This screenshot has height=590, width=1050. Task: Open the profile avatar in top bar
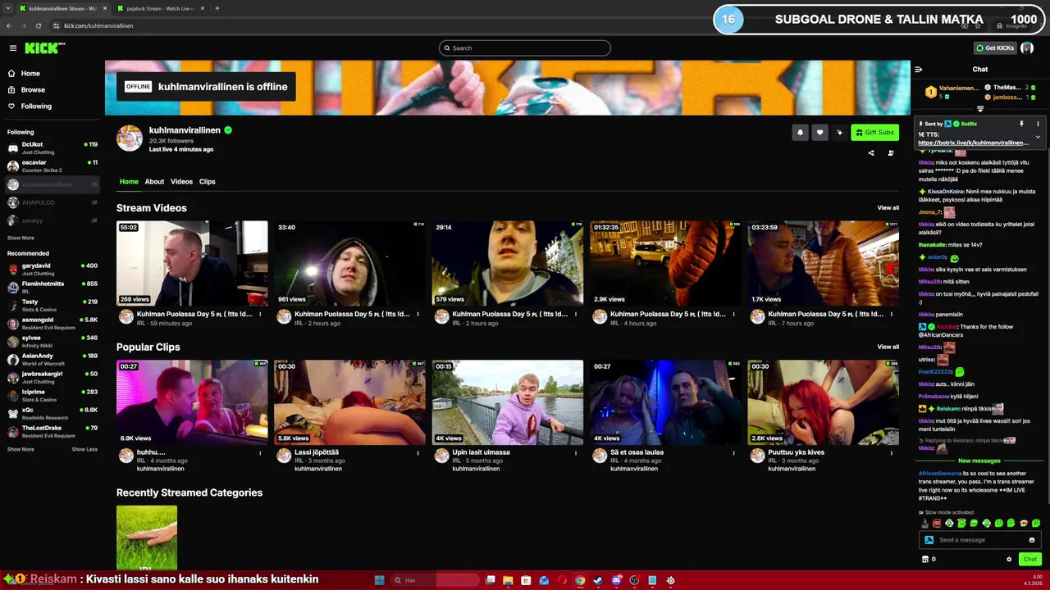point(1027,48)
